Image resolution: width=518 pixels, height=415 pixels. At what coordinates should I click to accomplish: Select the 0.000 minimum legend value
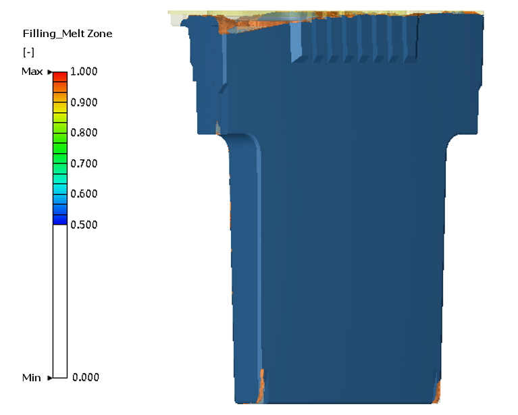click(86, 377)
